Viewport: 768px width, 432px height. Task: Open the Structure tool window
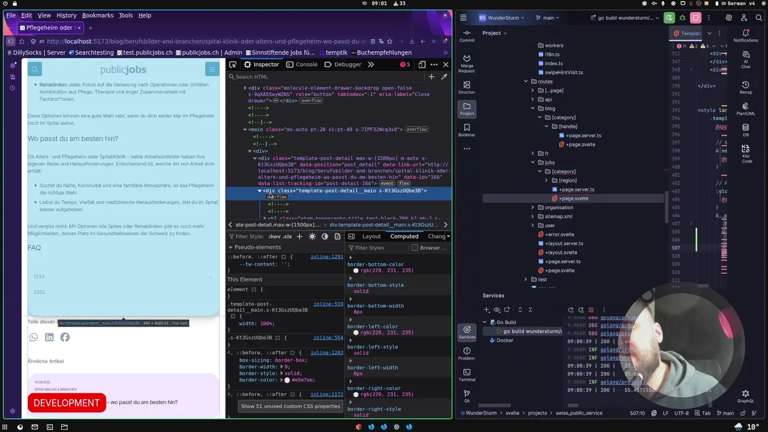pos(467,88)
